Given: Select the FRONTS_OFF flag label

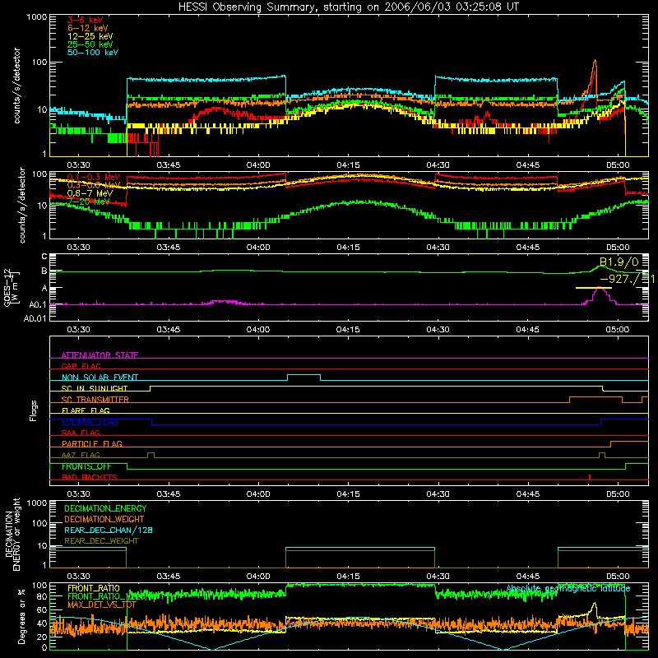Looking at the screenshot, I should (86, 466).
